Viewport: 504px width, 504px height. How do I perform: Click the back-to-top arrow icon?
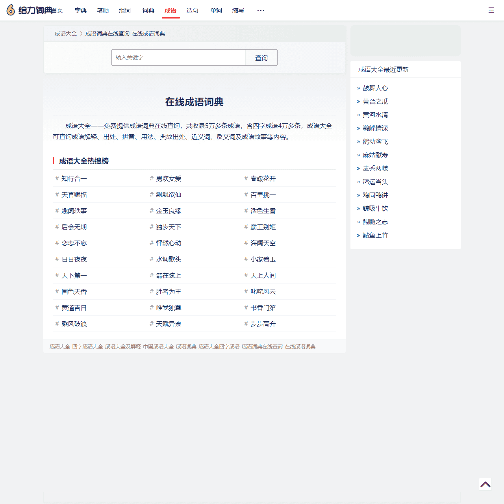pos(485,484)
